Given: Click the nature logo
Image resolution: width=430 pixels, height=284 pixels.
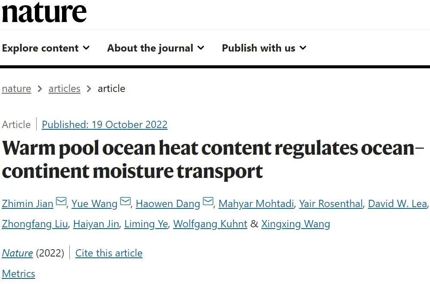Looking at the screenshot, I should click(44, 12).
